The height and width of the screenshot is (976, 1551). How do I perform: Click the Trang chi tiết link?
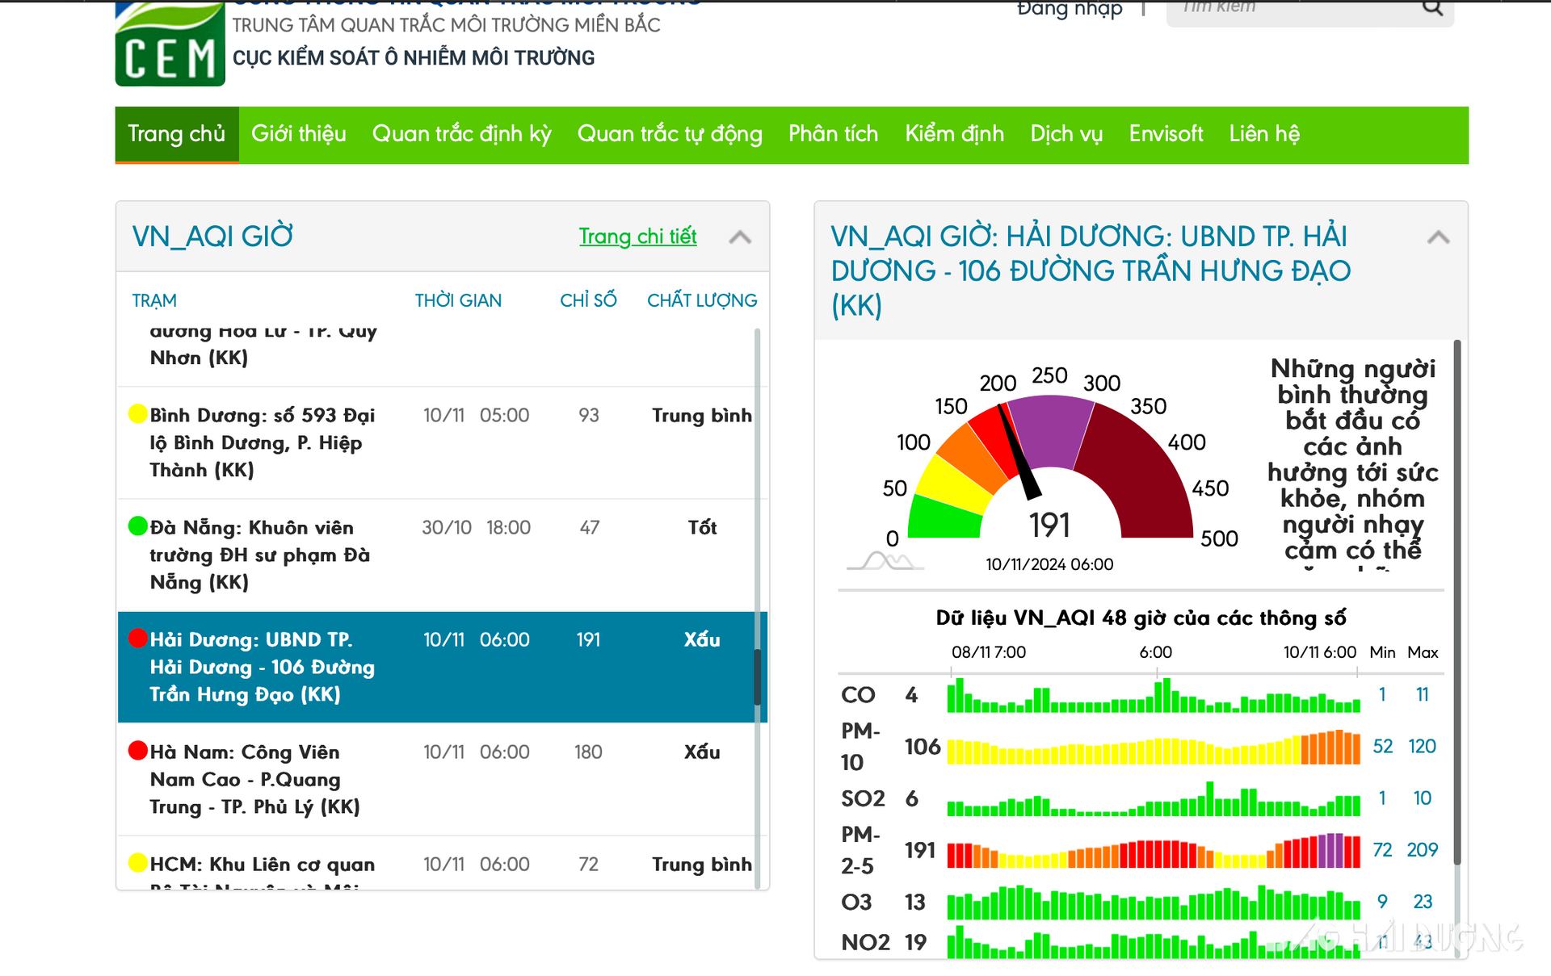click(638, 237)
